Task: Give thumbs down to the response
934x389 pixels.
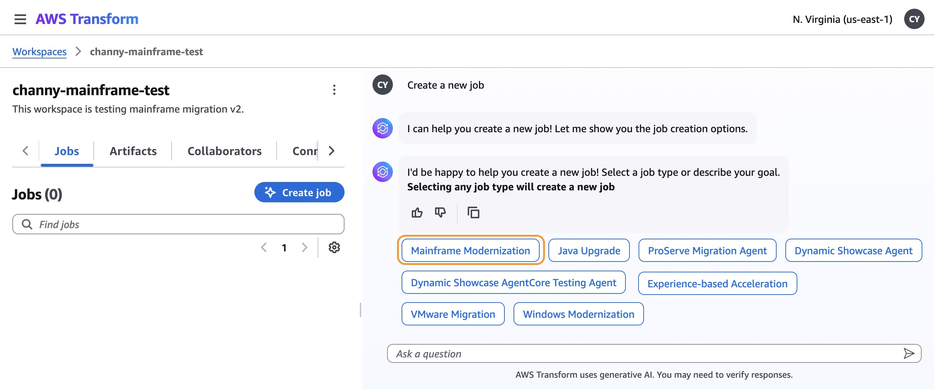Action: [440, 212]
